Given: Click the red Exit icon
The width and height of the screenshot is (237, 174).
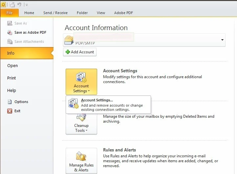Looking at the screenshot, I should 10,111.
